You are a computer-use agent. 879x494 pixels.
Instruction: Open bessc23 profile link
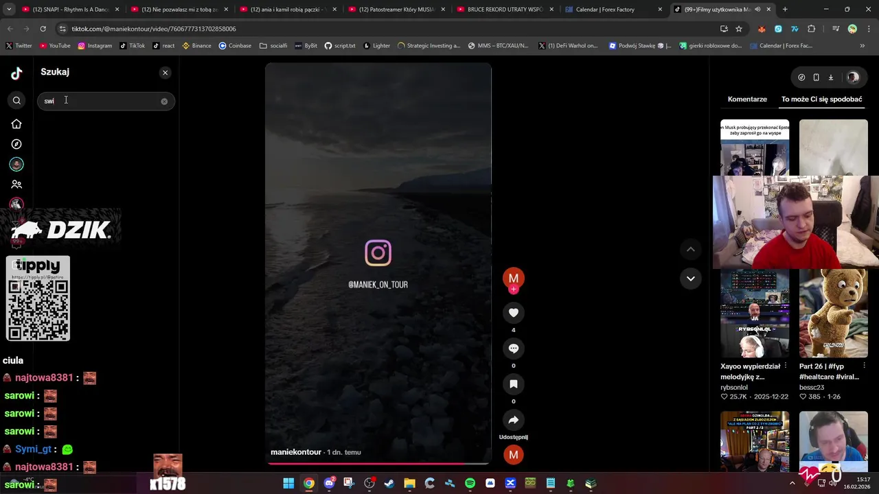coord(812,388)
